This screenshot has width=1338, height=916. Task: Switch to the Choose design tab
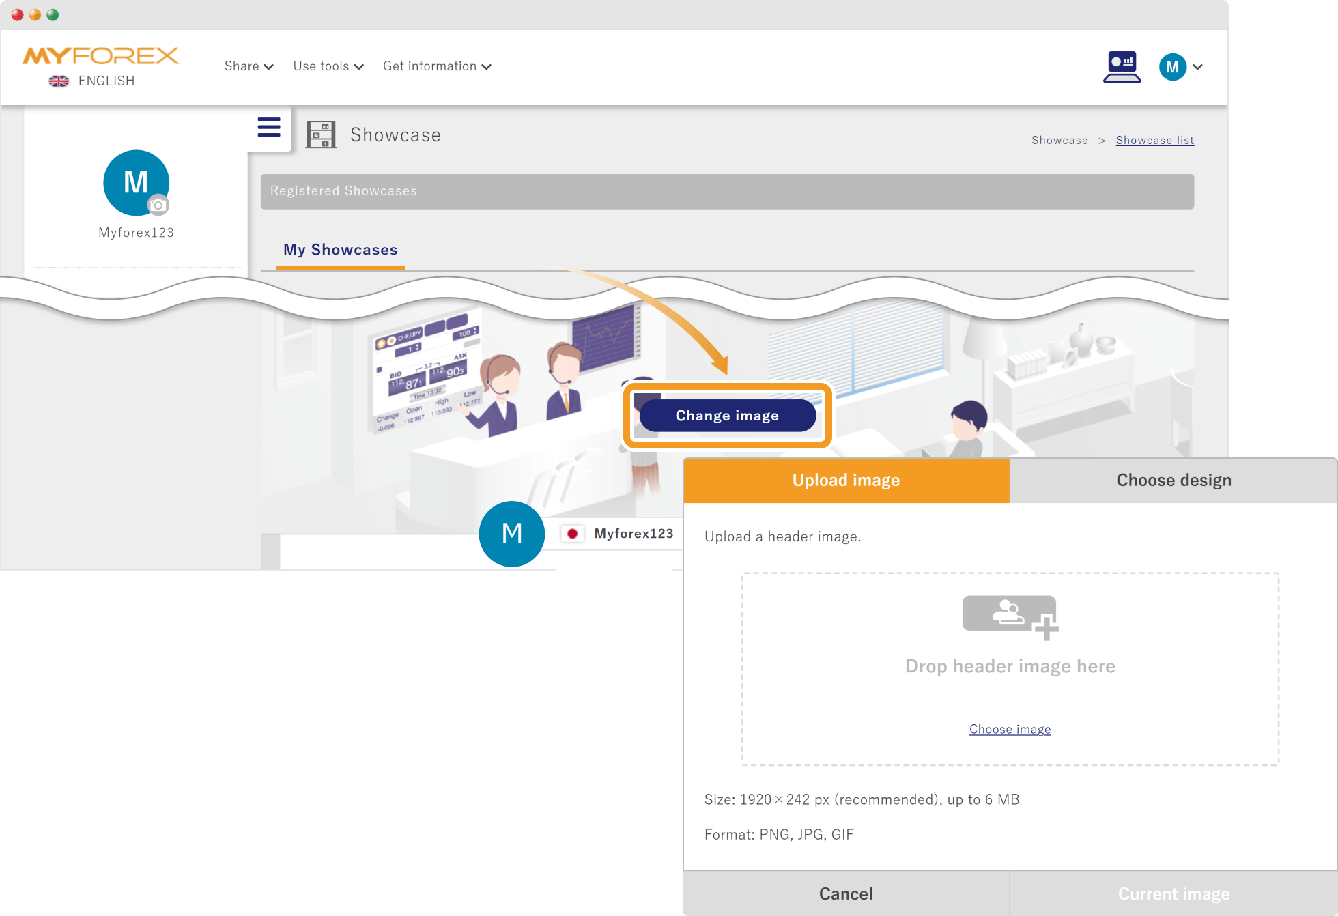coord(1173,480)
